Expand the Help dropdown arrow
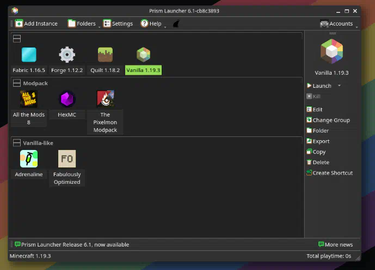The height and width of the screenshot is (270, 375). 165,27
